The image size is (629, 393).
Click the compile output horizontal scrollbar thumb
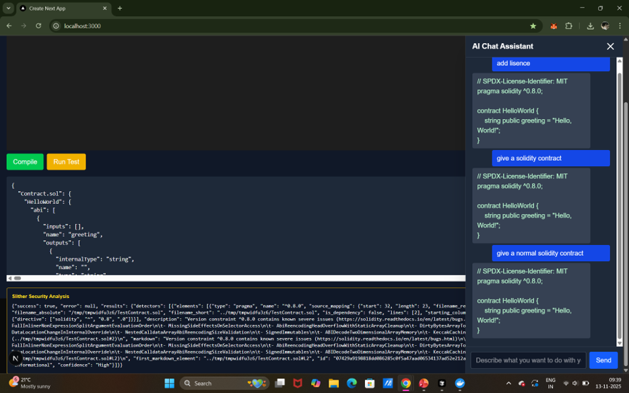18,279
